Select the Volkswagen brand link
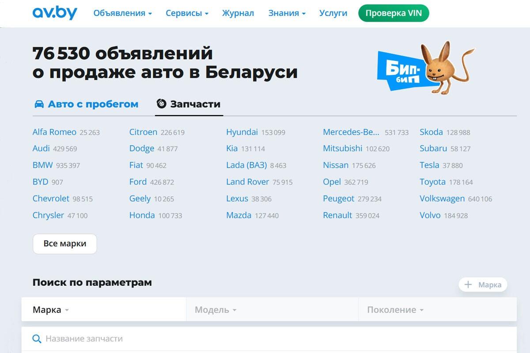The height and width of the screenshot is (353, 530). [442, 199]
